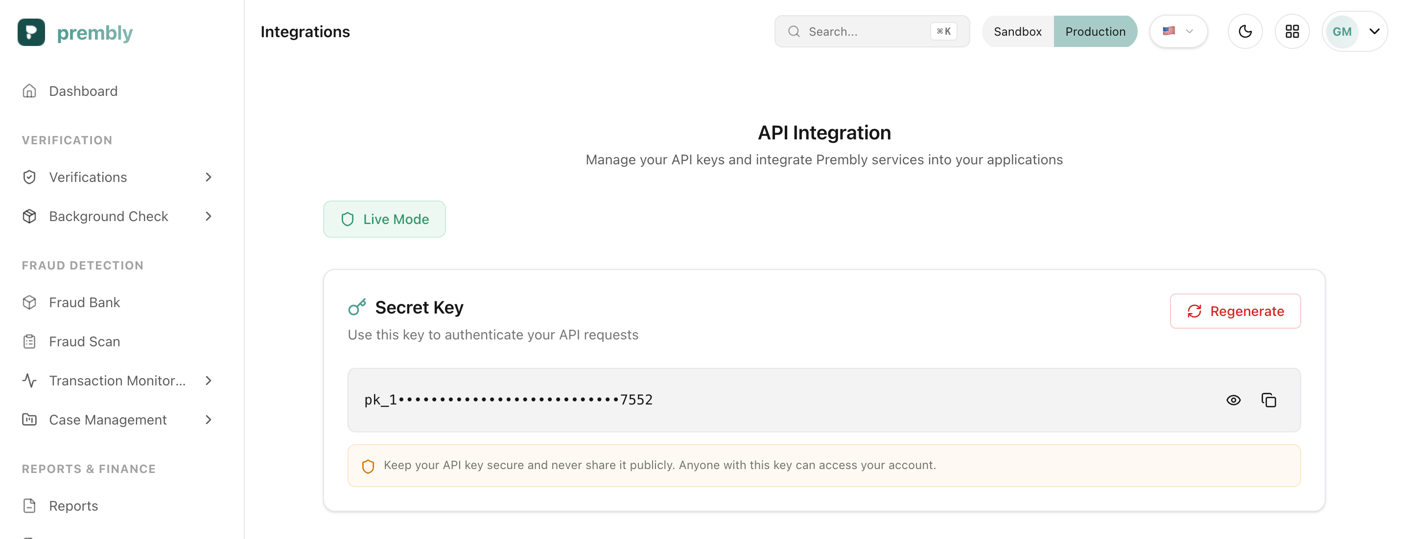The height and width of the screenshot is (539, 1404).
Task: Open the GM account dropdown menu
Action: tap(1374, 32)
